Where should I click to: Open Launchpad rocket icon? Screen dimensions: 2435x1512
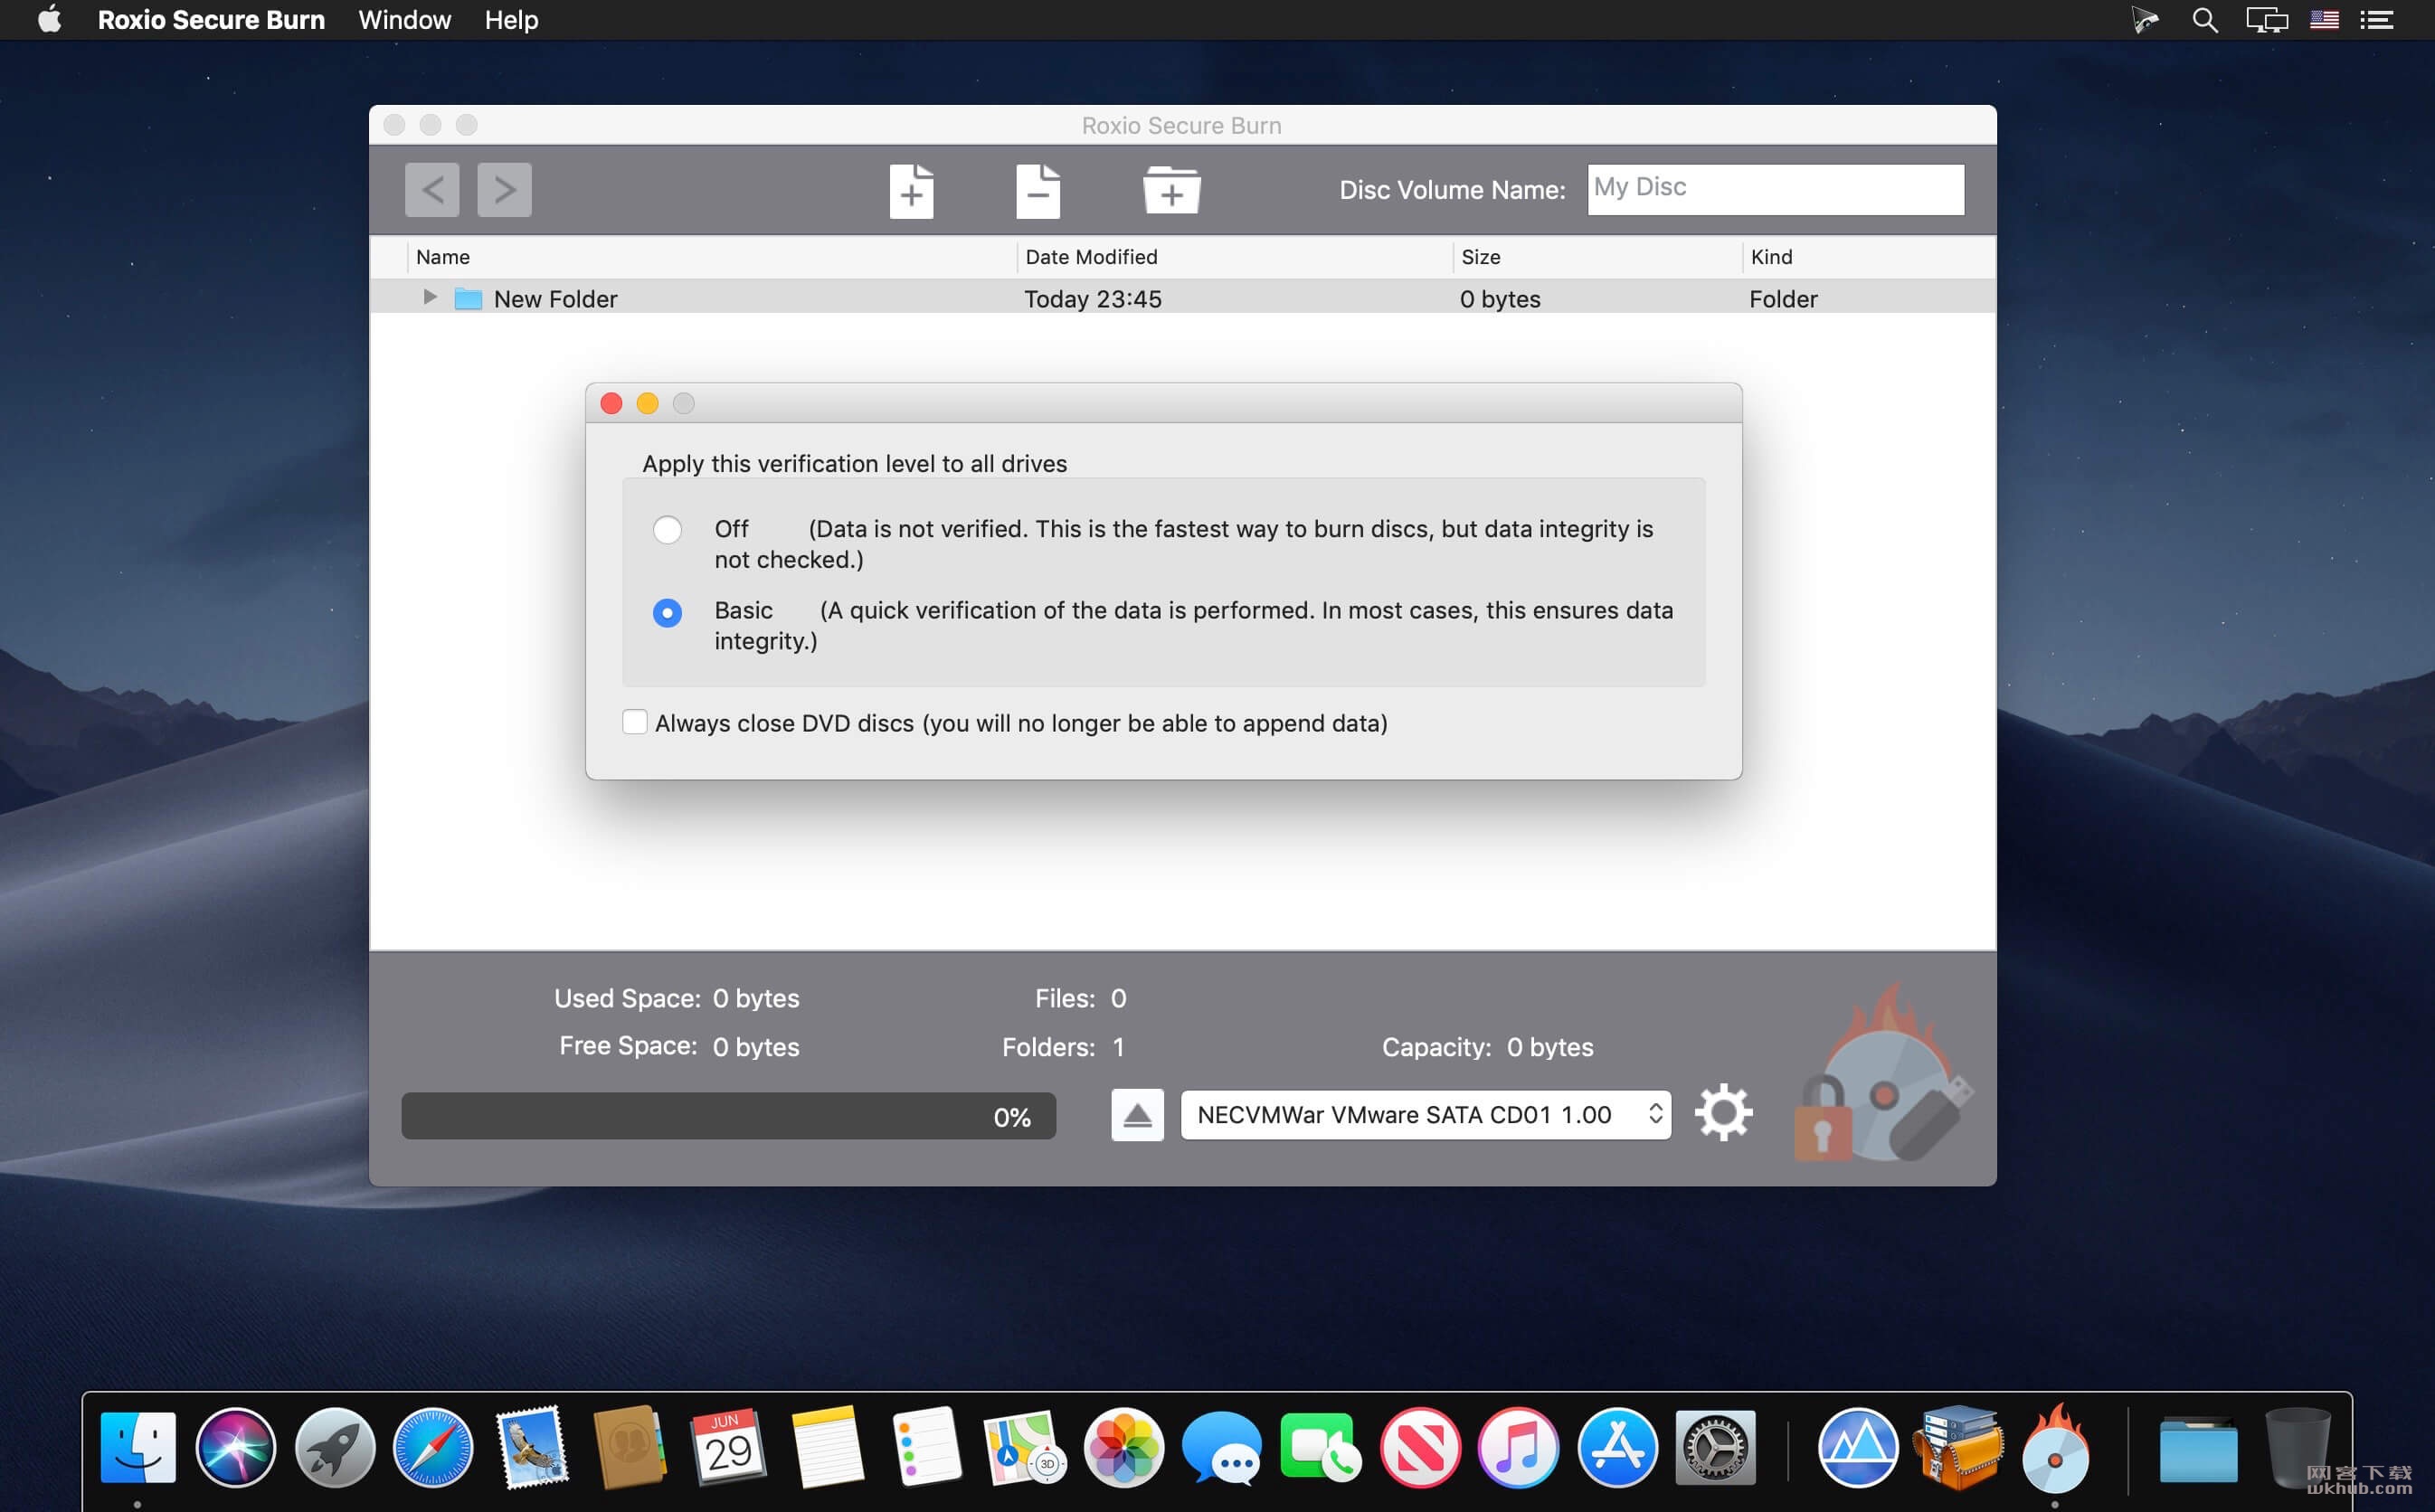point(335,1448)
